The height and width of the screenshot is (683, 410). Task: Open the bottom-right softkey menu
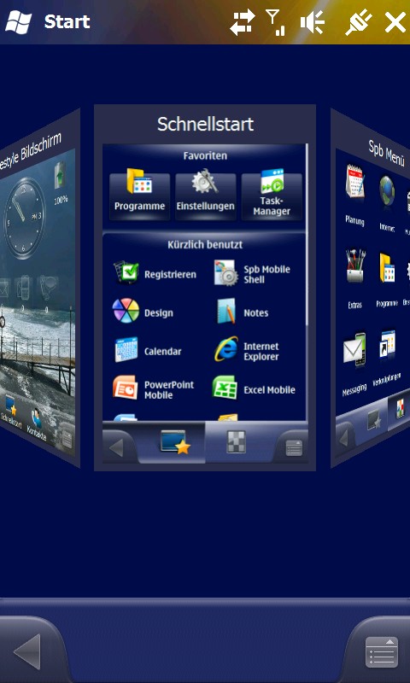click(381, 651)
